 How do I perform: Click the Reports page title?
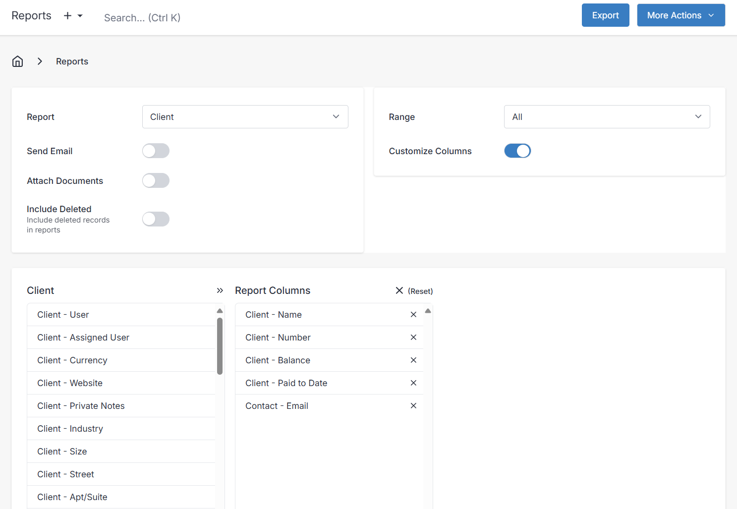[x=31, y=15]
